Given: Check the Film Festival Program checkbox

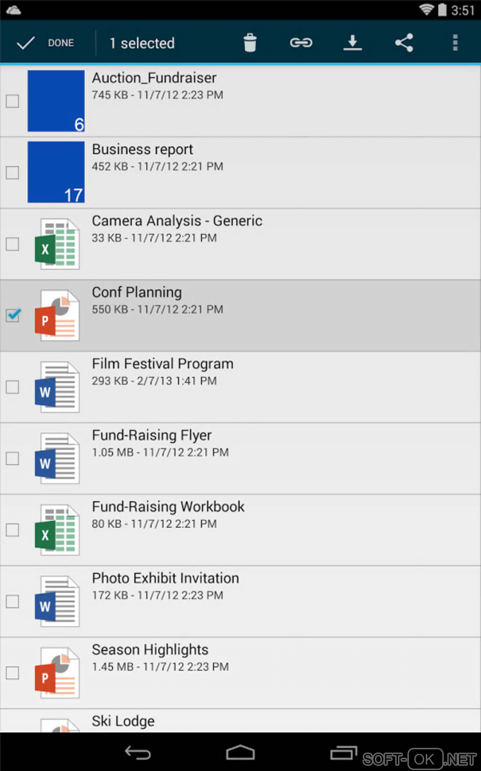Looking at the screenshot, I should tap(13, 387).
